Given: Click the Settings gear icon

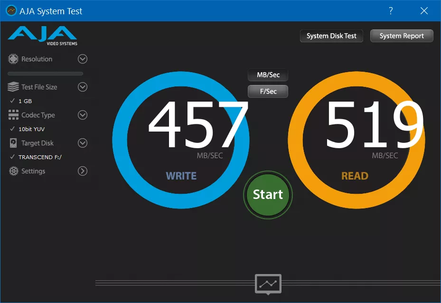Looking at the screenshot, I should coord(13,171).
